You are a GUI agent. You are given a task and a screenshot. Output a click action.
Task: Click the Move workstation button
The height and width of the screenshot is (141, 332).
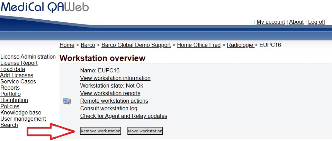[x=145, y=131]
